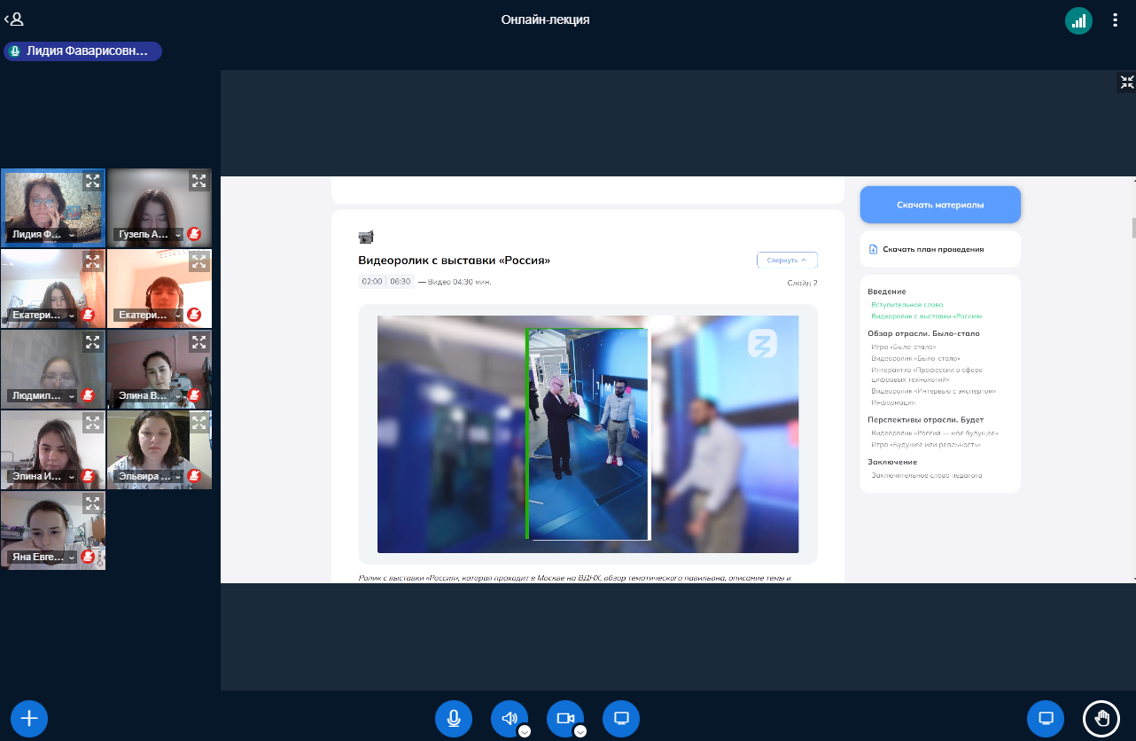Open the participants list icon at top left
The width and height of the screenshot is (1136, 741).
pyautogui.click(x=14, y=19)
